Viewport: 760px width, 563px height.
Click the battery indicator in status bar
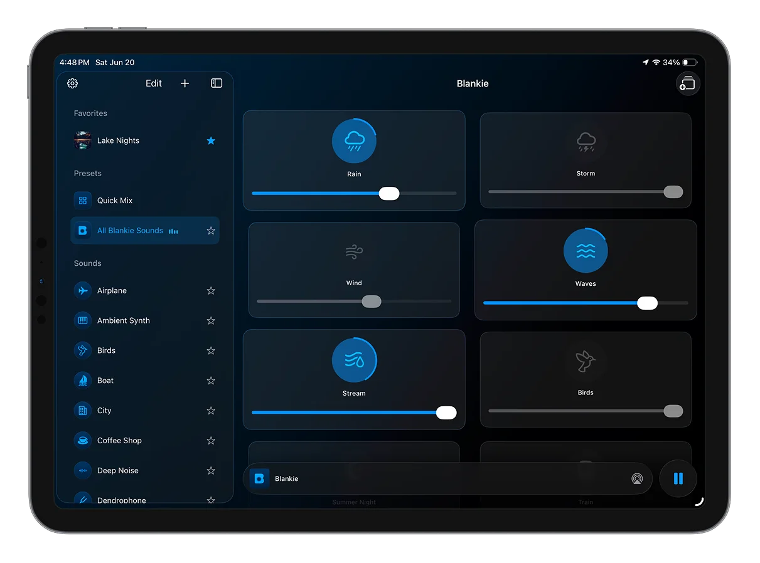pos(690,63)
